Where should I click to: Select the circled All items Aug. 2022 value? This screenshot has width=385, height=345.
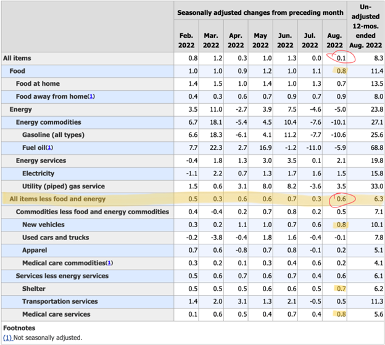pos(341,57)
